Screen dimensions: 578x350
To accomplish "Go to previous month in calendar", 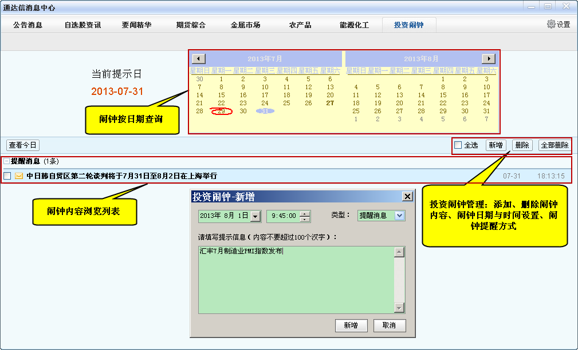I will coord(199,59).
